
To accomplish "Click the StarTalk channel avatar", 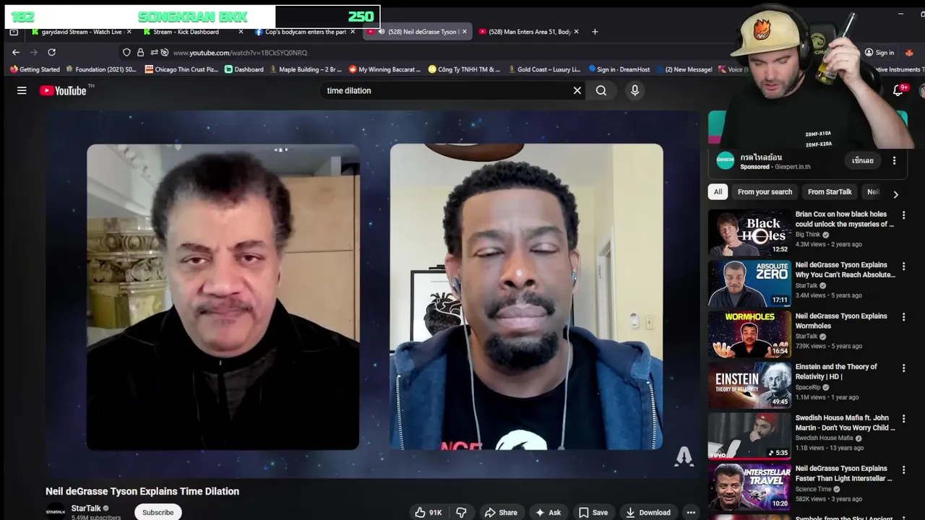I will point(55,511).
